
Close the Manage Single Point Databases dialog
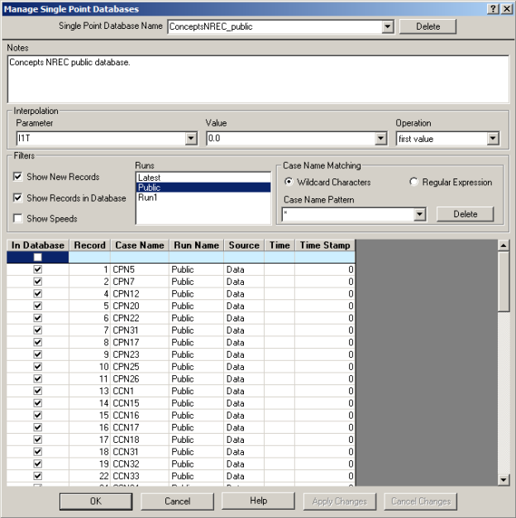click(x=506, y=8)
